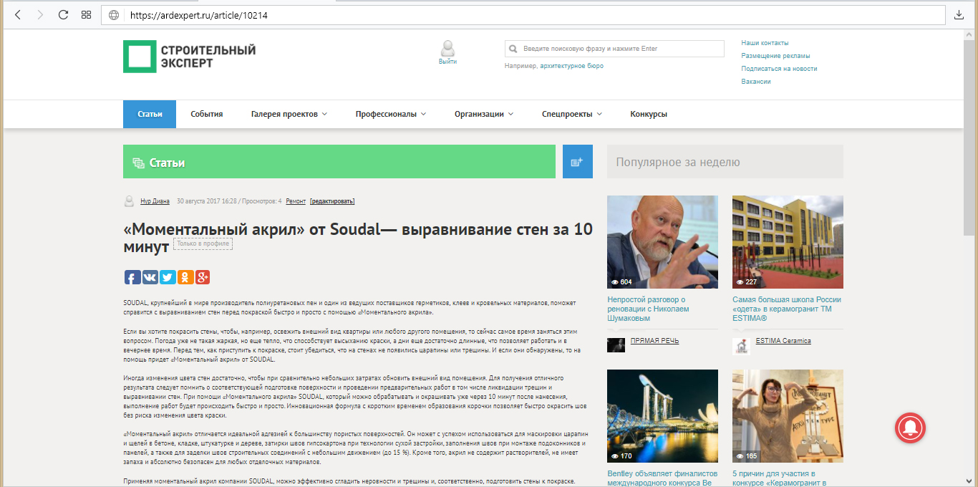Open the speed dial grid icon
The image size is (978, 487).
pos(86,14)
